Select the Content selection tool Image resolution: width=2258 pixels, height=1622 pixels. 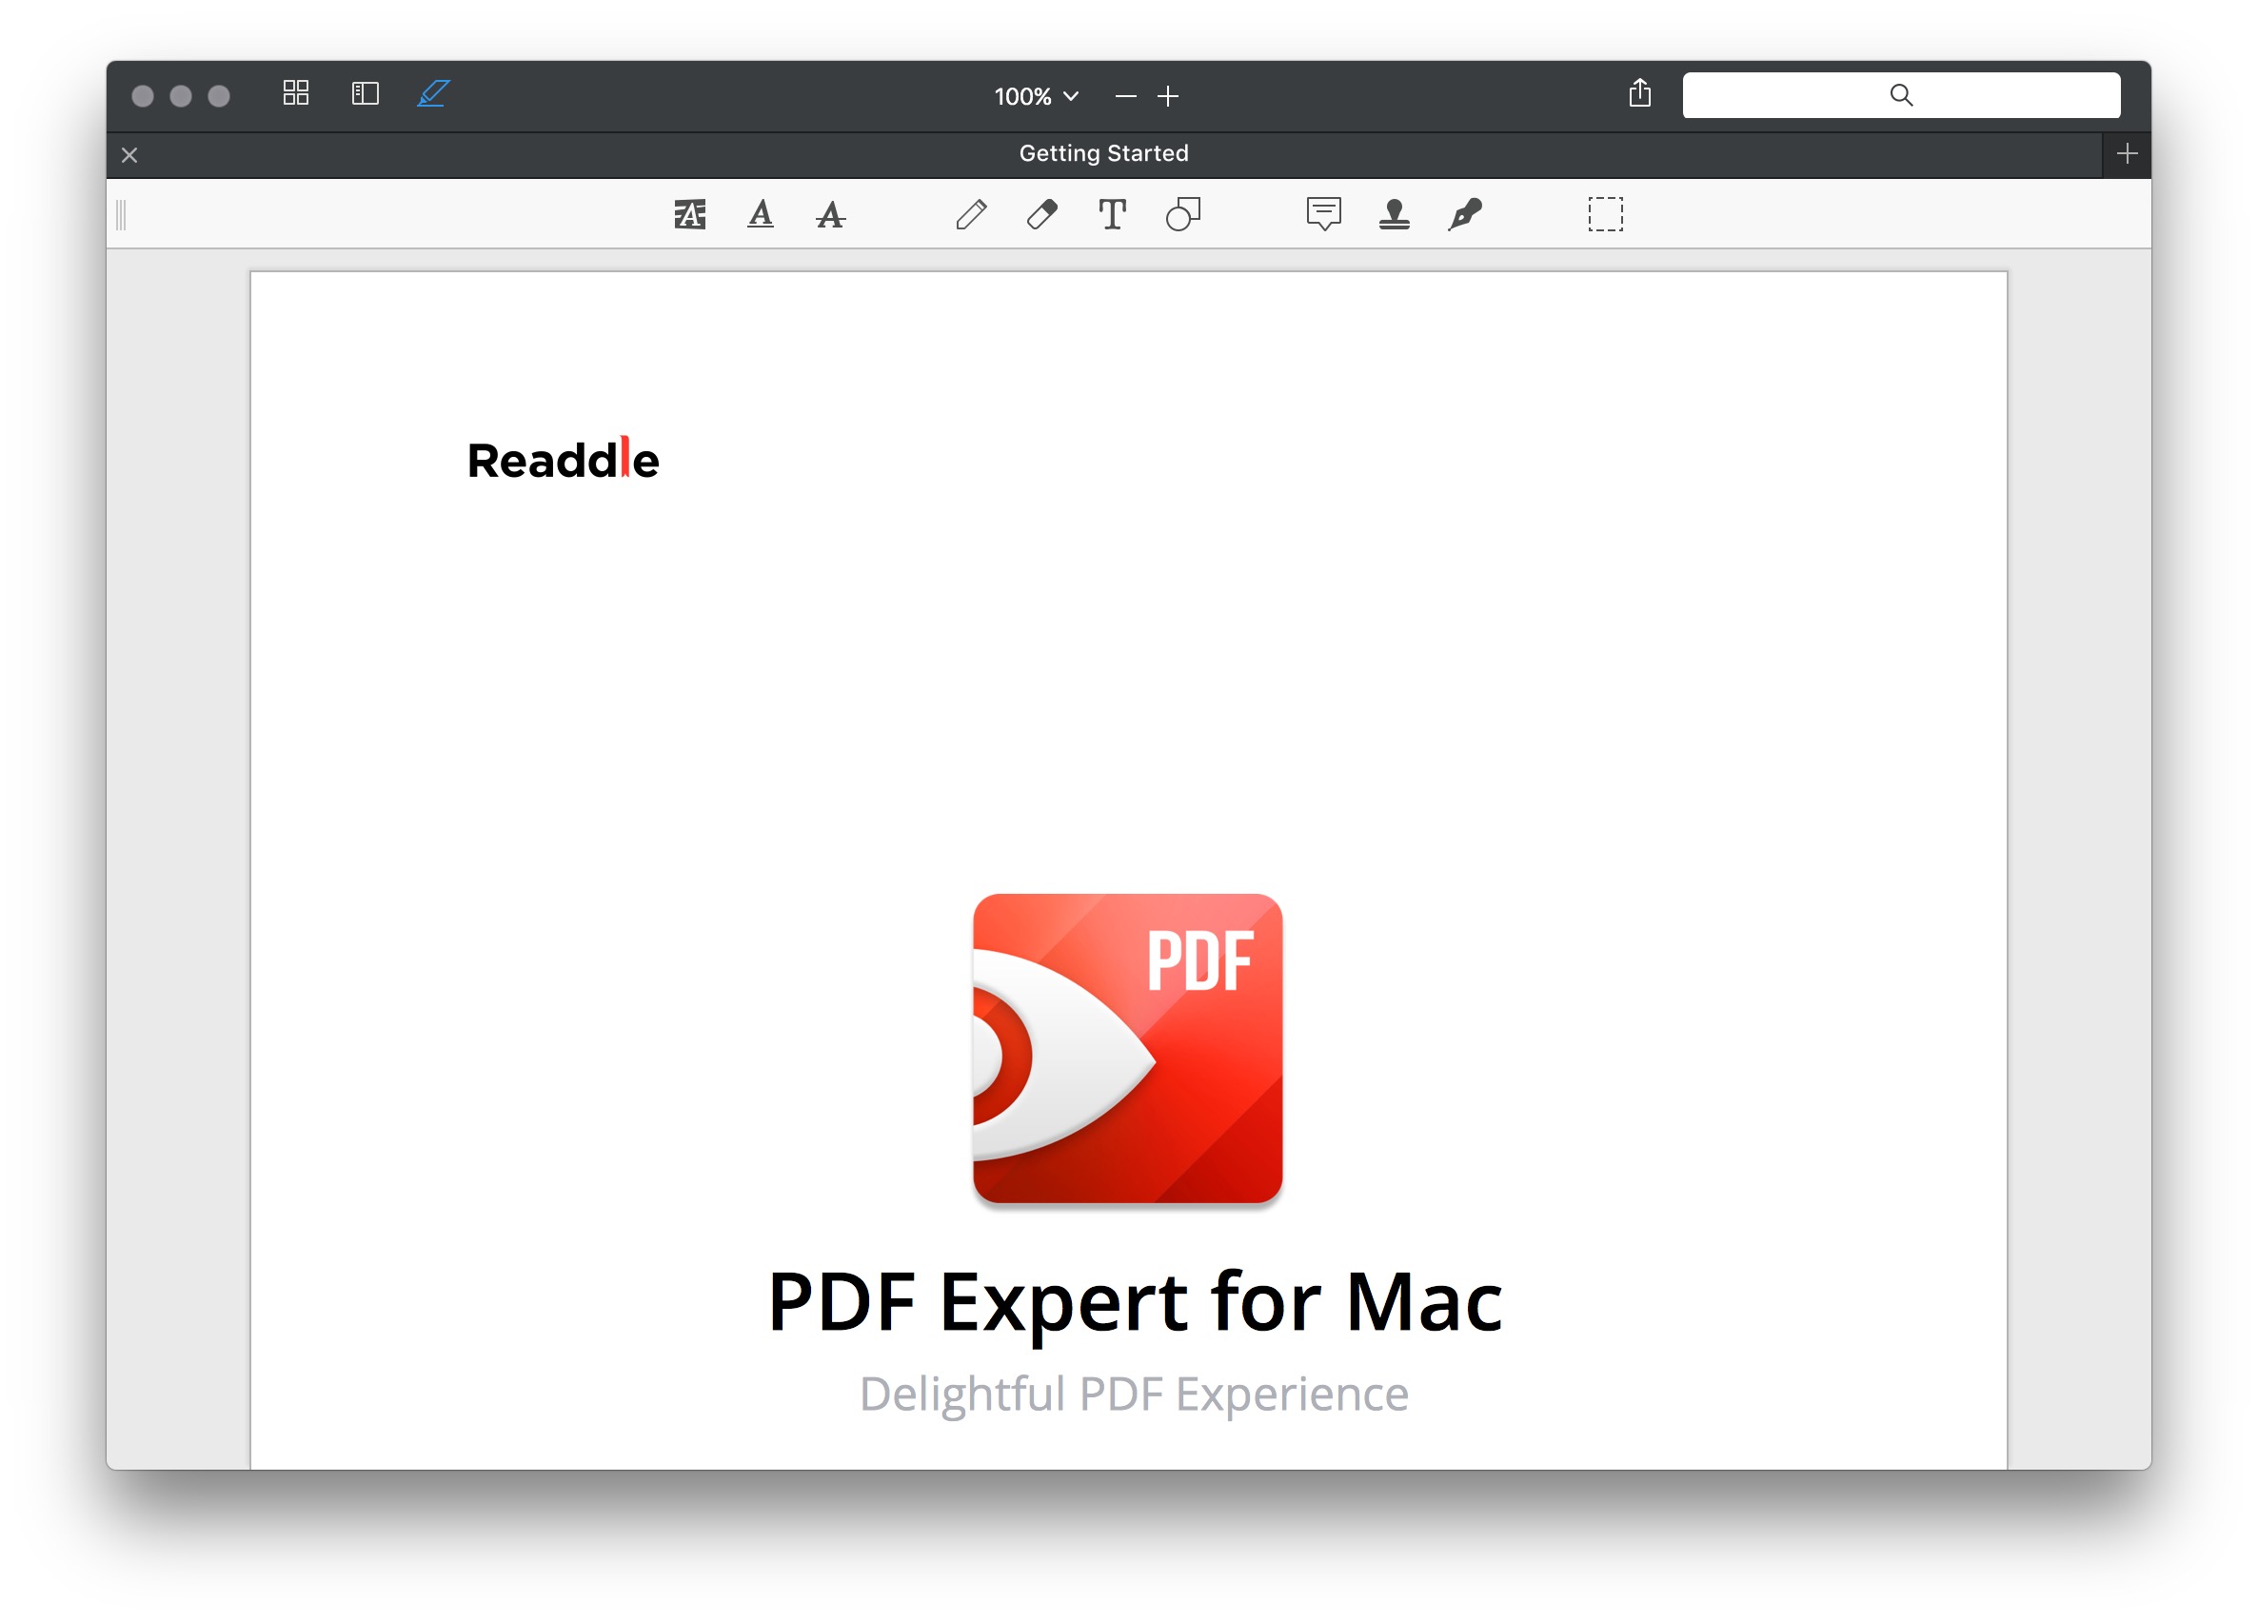pos(1605,214)
